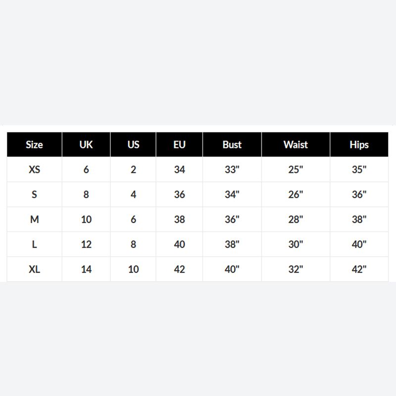Screen dimensions: 396x396
Task: Click the 28" waist measurement
Action: coord(296,219)
